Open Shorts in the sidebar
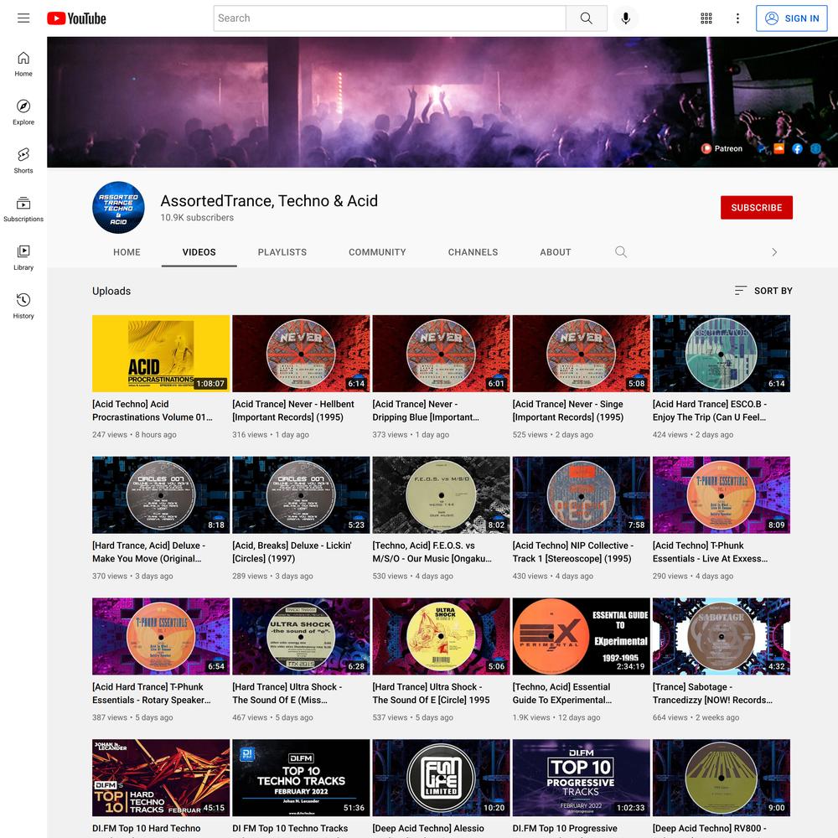Image resolution: width=838 pixels, height=838 pixels. (x=23, y=161)
